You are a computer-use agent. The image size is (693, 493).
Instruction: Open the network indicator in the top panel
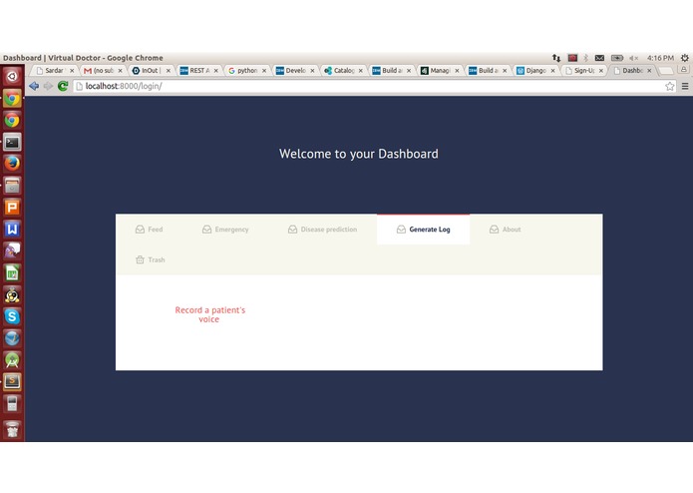(x=556, y=58)
